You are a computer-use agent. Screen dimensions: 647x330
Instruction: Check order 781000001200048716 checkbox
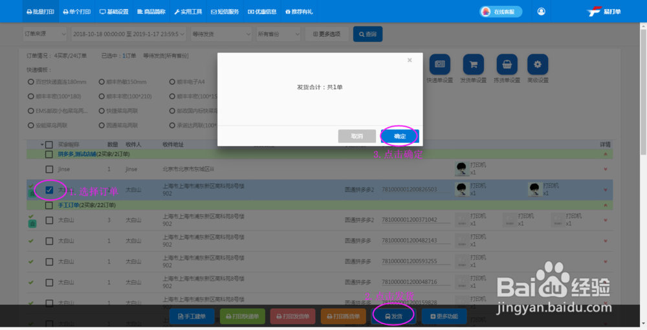point(49,283)
